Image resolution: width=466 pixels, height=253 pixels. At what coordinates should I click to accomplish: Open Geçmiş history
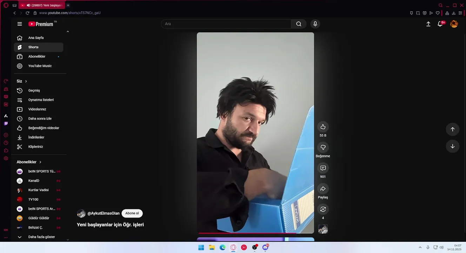[39, 90]
